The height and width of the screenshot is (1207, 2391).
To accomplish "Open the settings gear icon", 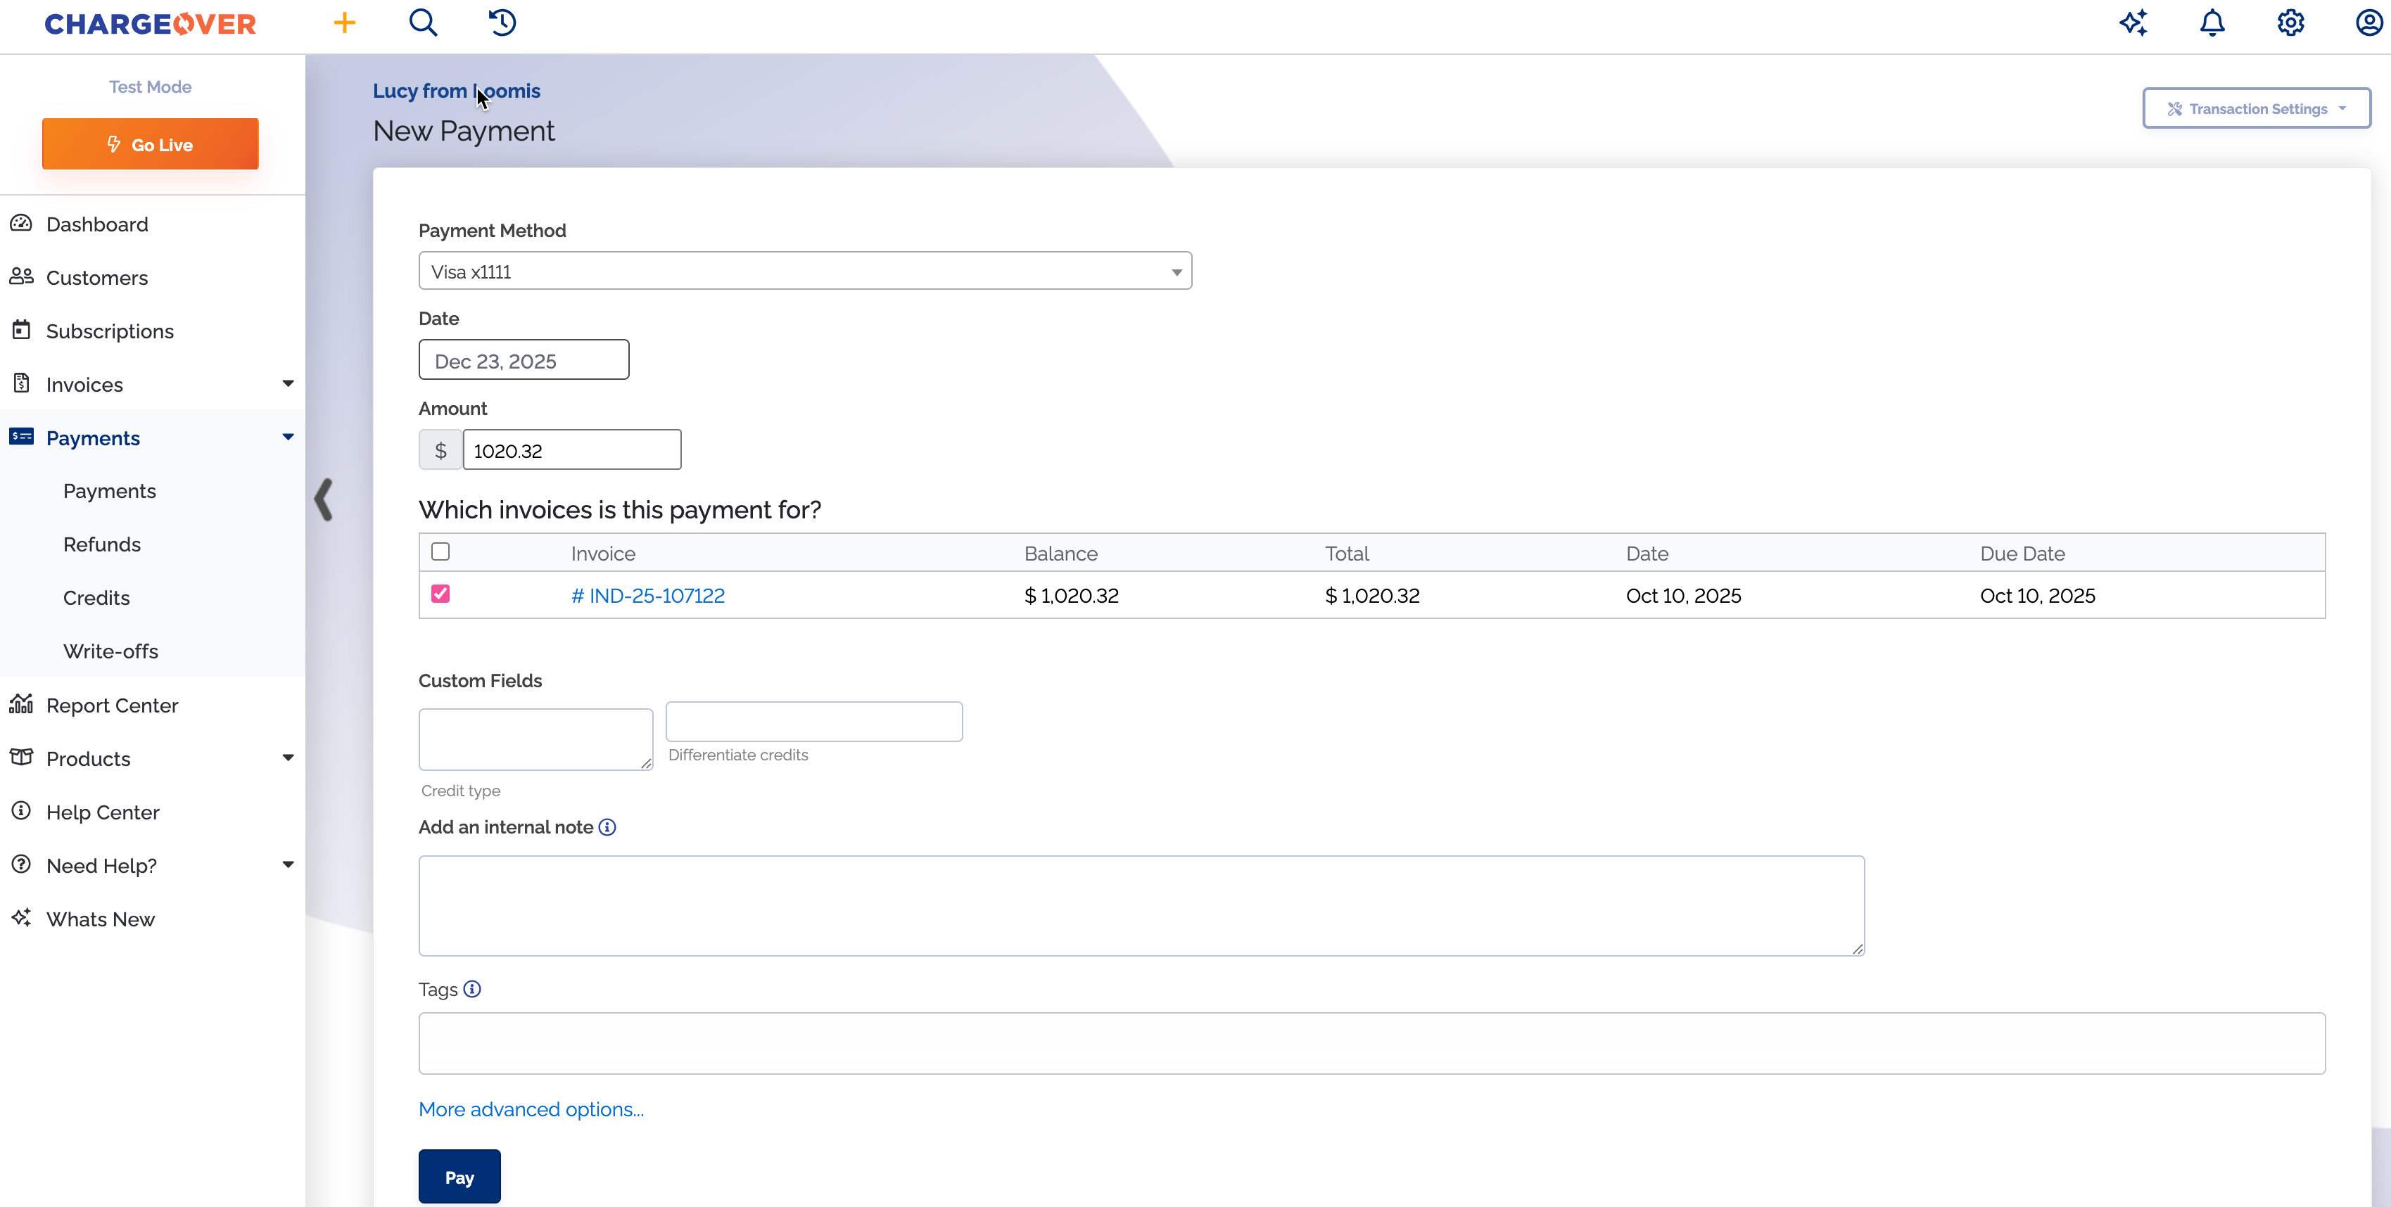I will 2291,23.
